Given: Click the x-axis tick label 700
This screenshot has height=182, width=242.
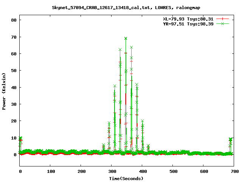Looking at the screenshot, I should 234,171.
